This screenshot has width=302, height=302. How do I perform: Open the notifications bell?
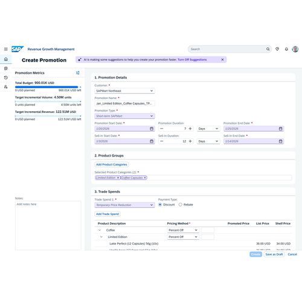[286, 49]
